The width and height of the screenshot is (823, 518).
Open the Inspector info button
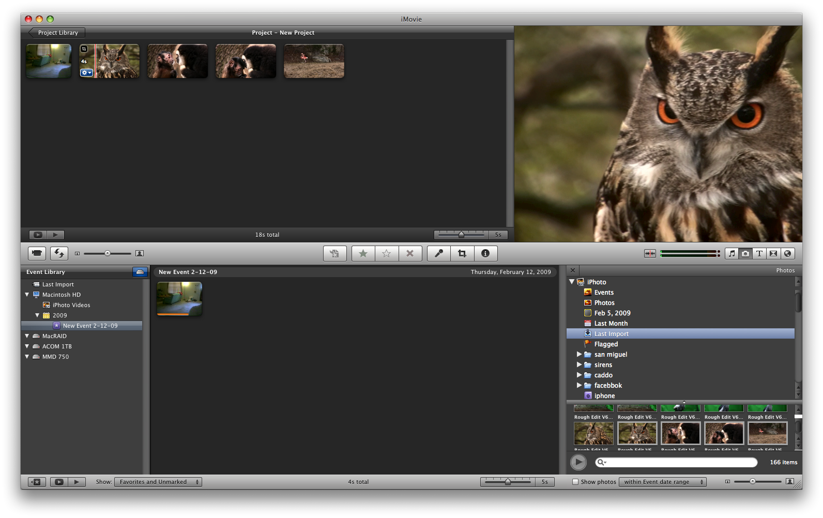(x=485, y=253)
